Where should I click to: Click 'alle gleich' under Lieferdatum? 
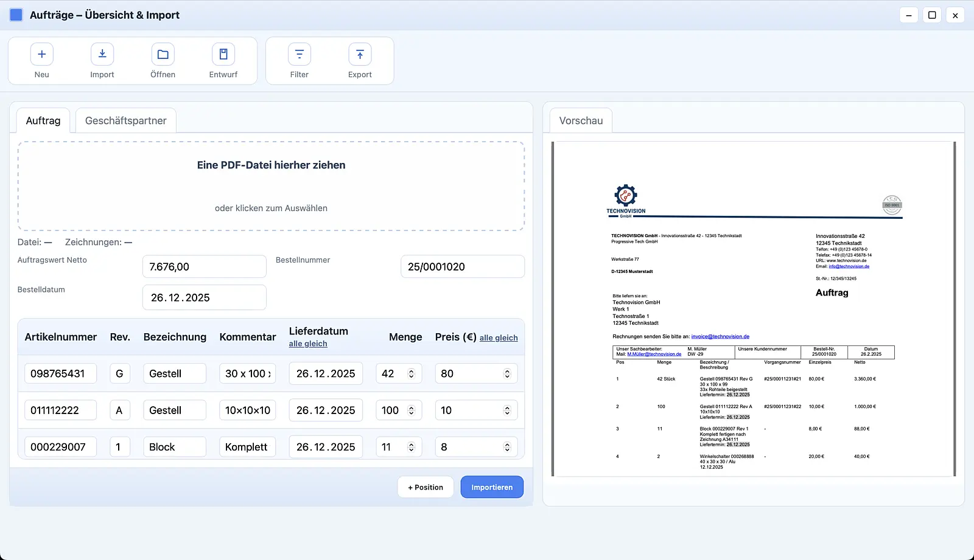(x=308, y=344)
